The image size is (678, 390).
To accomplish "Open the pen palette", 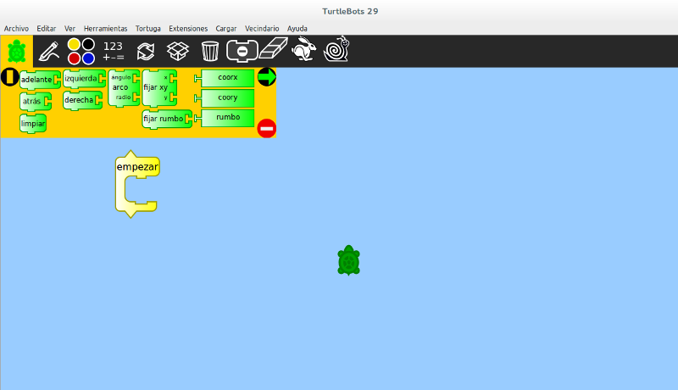I will click(49, 51).
